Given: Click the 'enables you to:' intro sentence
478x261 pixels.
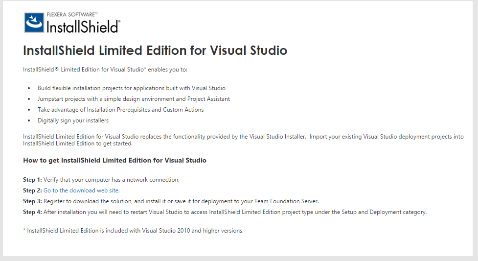Looking at the screenshot, I should (x=105, y=70).
